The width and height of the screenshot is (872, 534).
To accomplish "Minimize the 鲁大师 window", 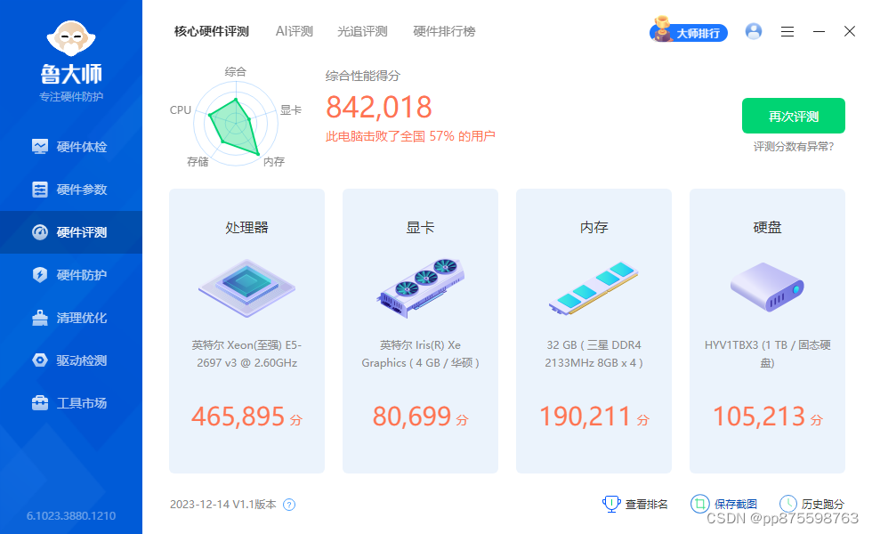I will pyautogui.click(x=819, y=32).
